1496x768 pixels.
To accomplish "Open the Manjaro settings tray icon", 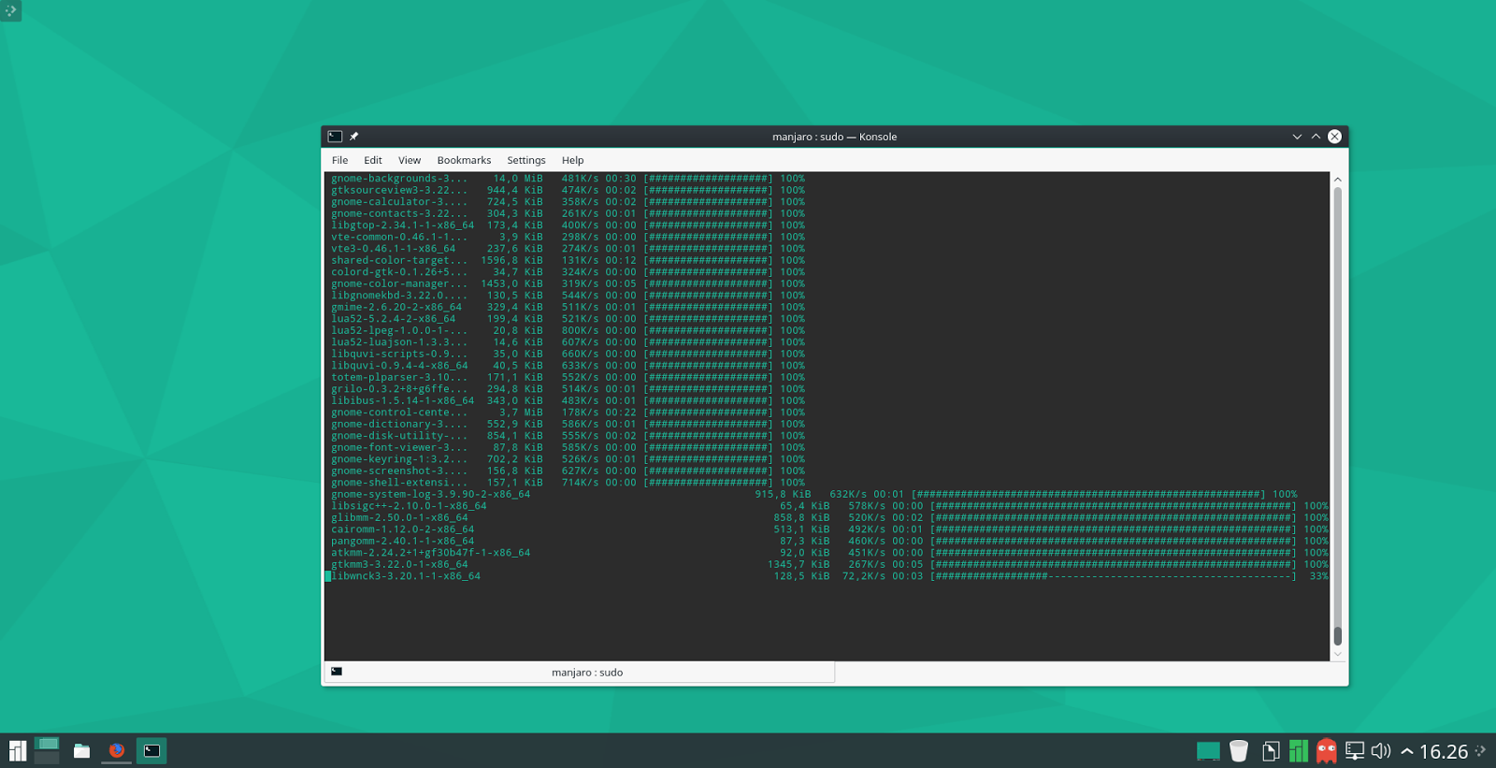I will (1298, 750).
